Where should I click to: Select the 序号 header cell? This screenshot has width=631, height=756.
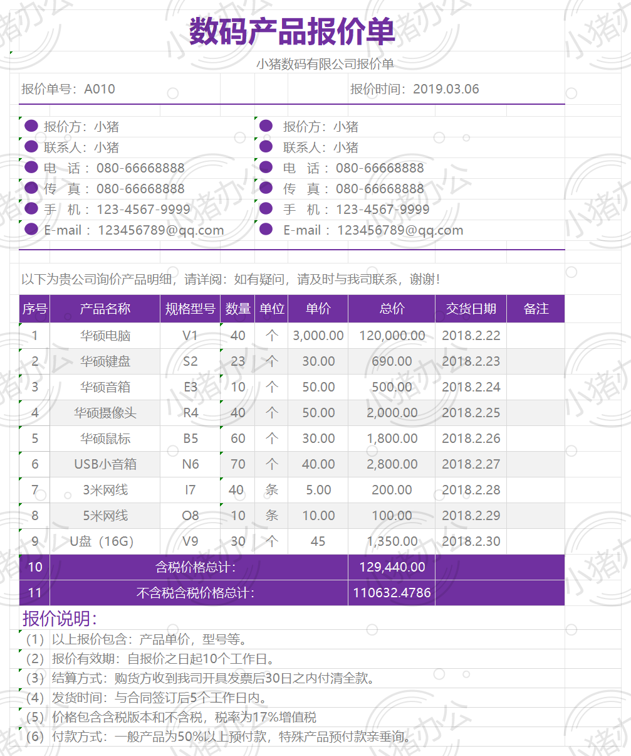35,309
